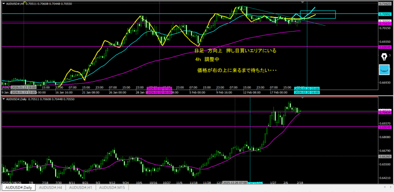Switch to the AUDUSD#,H1 tab
Image resolution: width=394 pixels, height=192 pixels.
[82, 187]
